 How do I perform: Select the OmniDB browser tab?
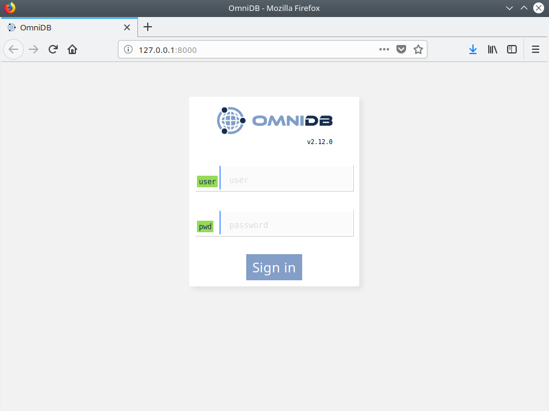coord(61,27)
